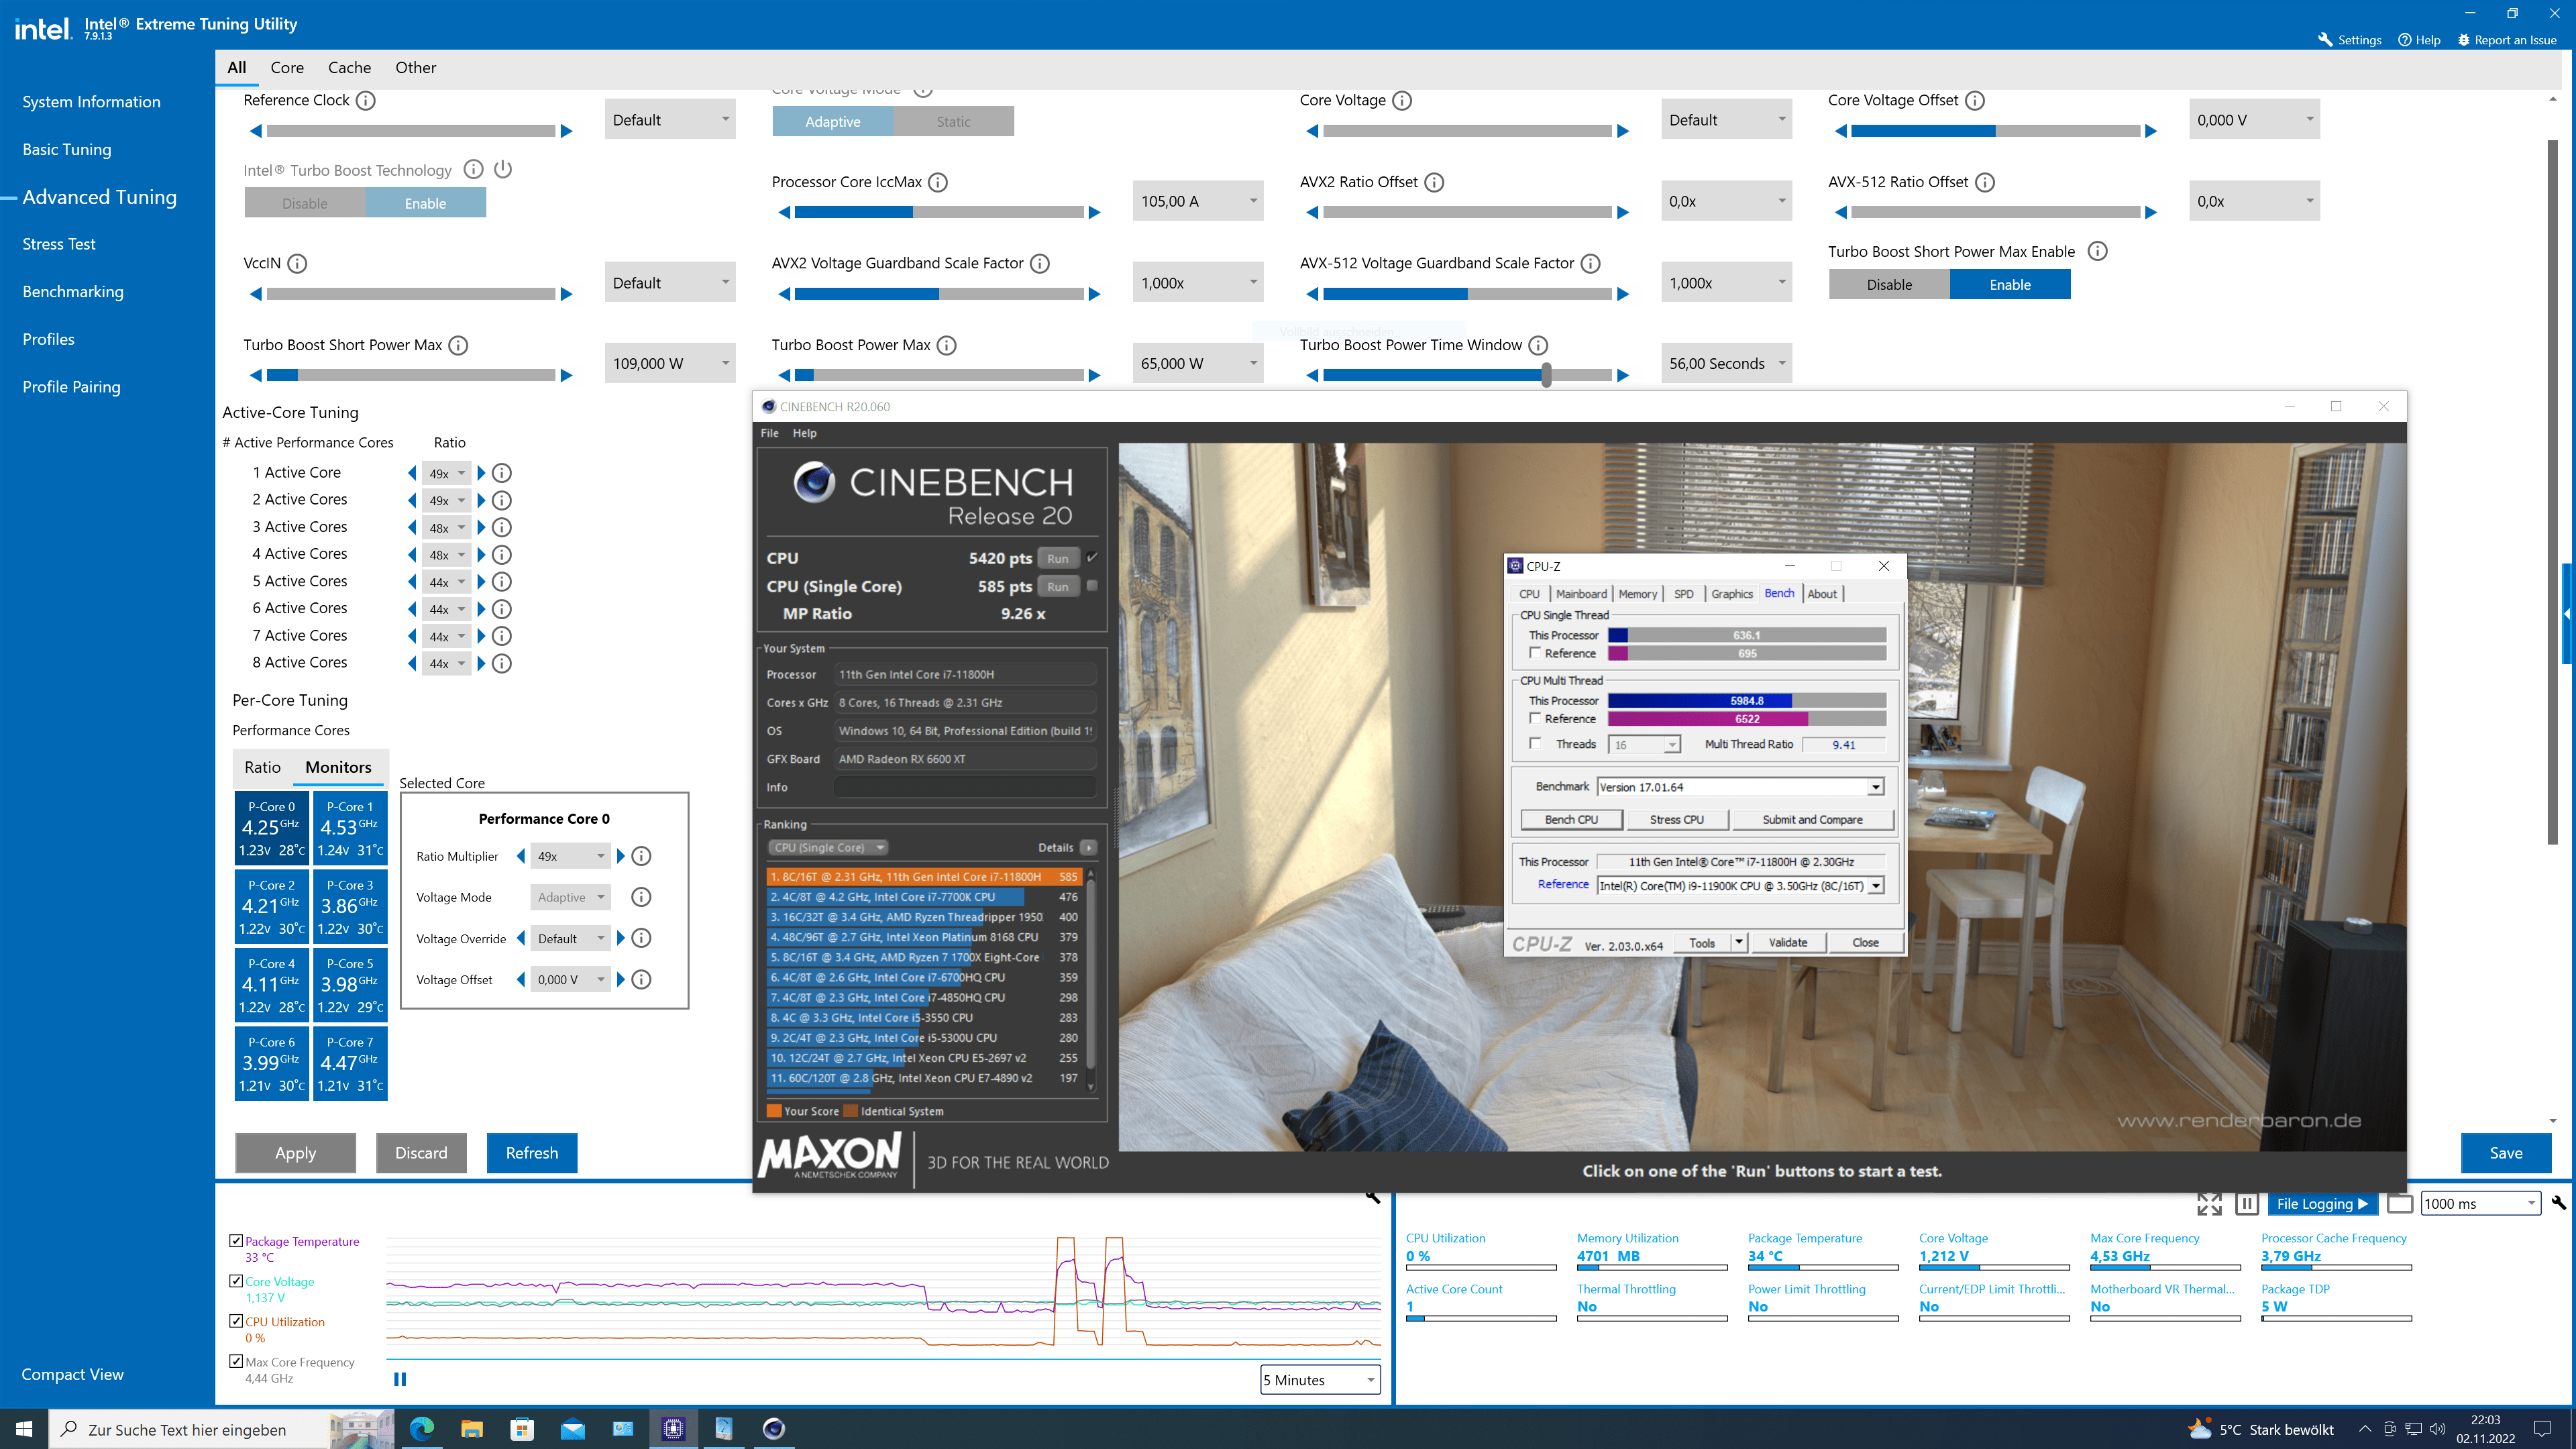Decrease Voltage Offset for Performance Core 0
Image resolution: width=2576 pixels, height=1449 pixels.
pyautogui.click(x=521, y=980)
